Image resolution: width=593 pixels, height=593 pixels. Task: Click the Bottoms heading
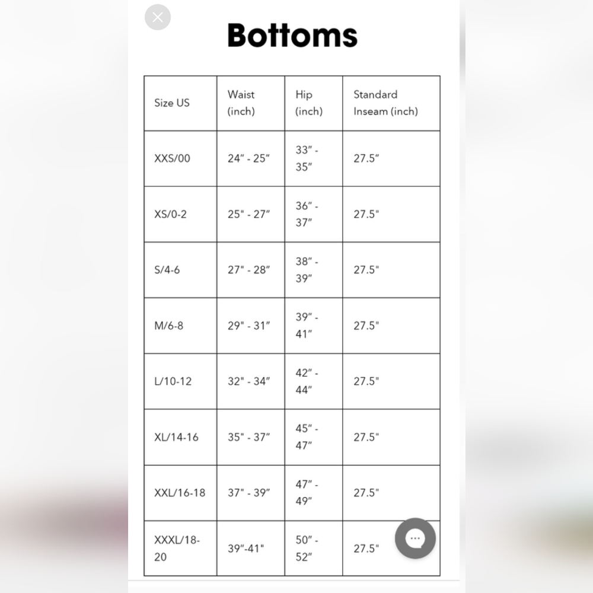[292, 35]
